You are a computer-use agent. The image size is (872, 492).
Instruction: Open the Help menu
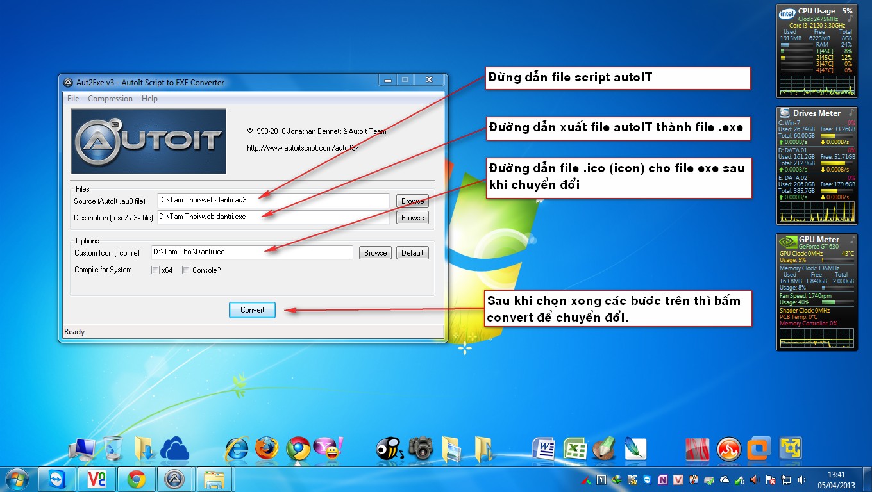click(149, 98)
